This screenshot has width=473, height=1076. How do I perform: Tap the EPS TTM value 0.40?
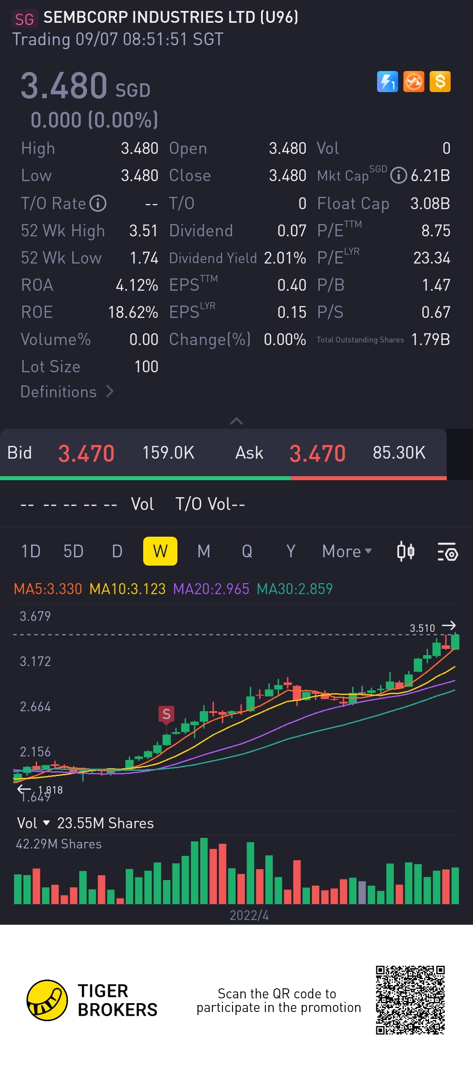[292, 285]
